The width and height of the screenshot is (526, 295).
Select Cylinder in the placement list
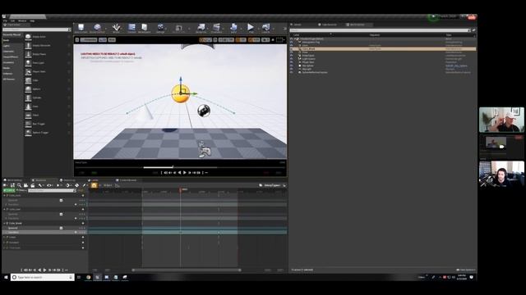(48, 98)
